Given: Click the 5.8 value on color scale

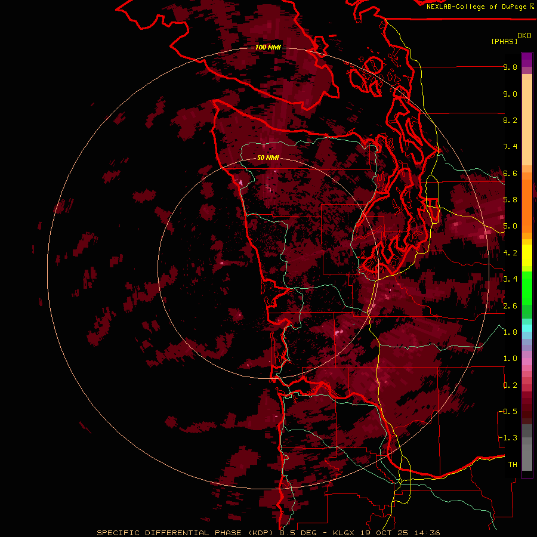Looking at the screenshot, I should (x=510, y=200).
